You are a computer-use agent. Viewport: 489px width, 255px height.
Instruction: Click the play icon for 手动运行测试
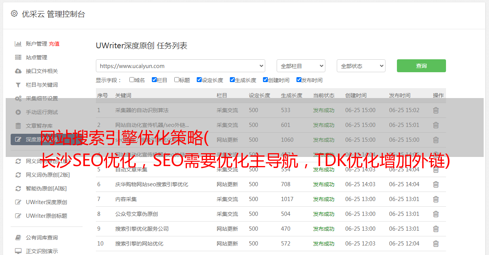pos(18,112)
